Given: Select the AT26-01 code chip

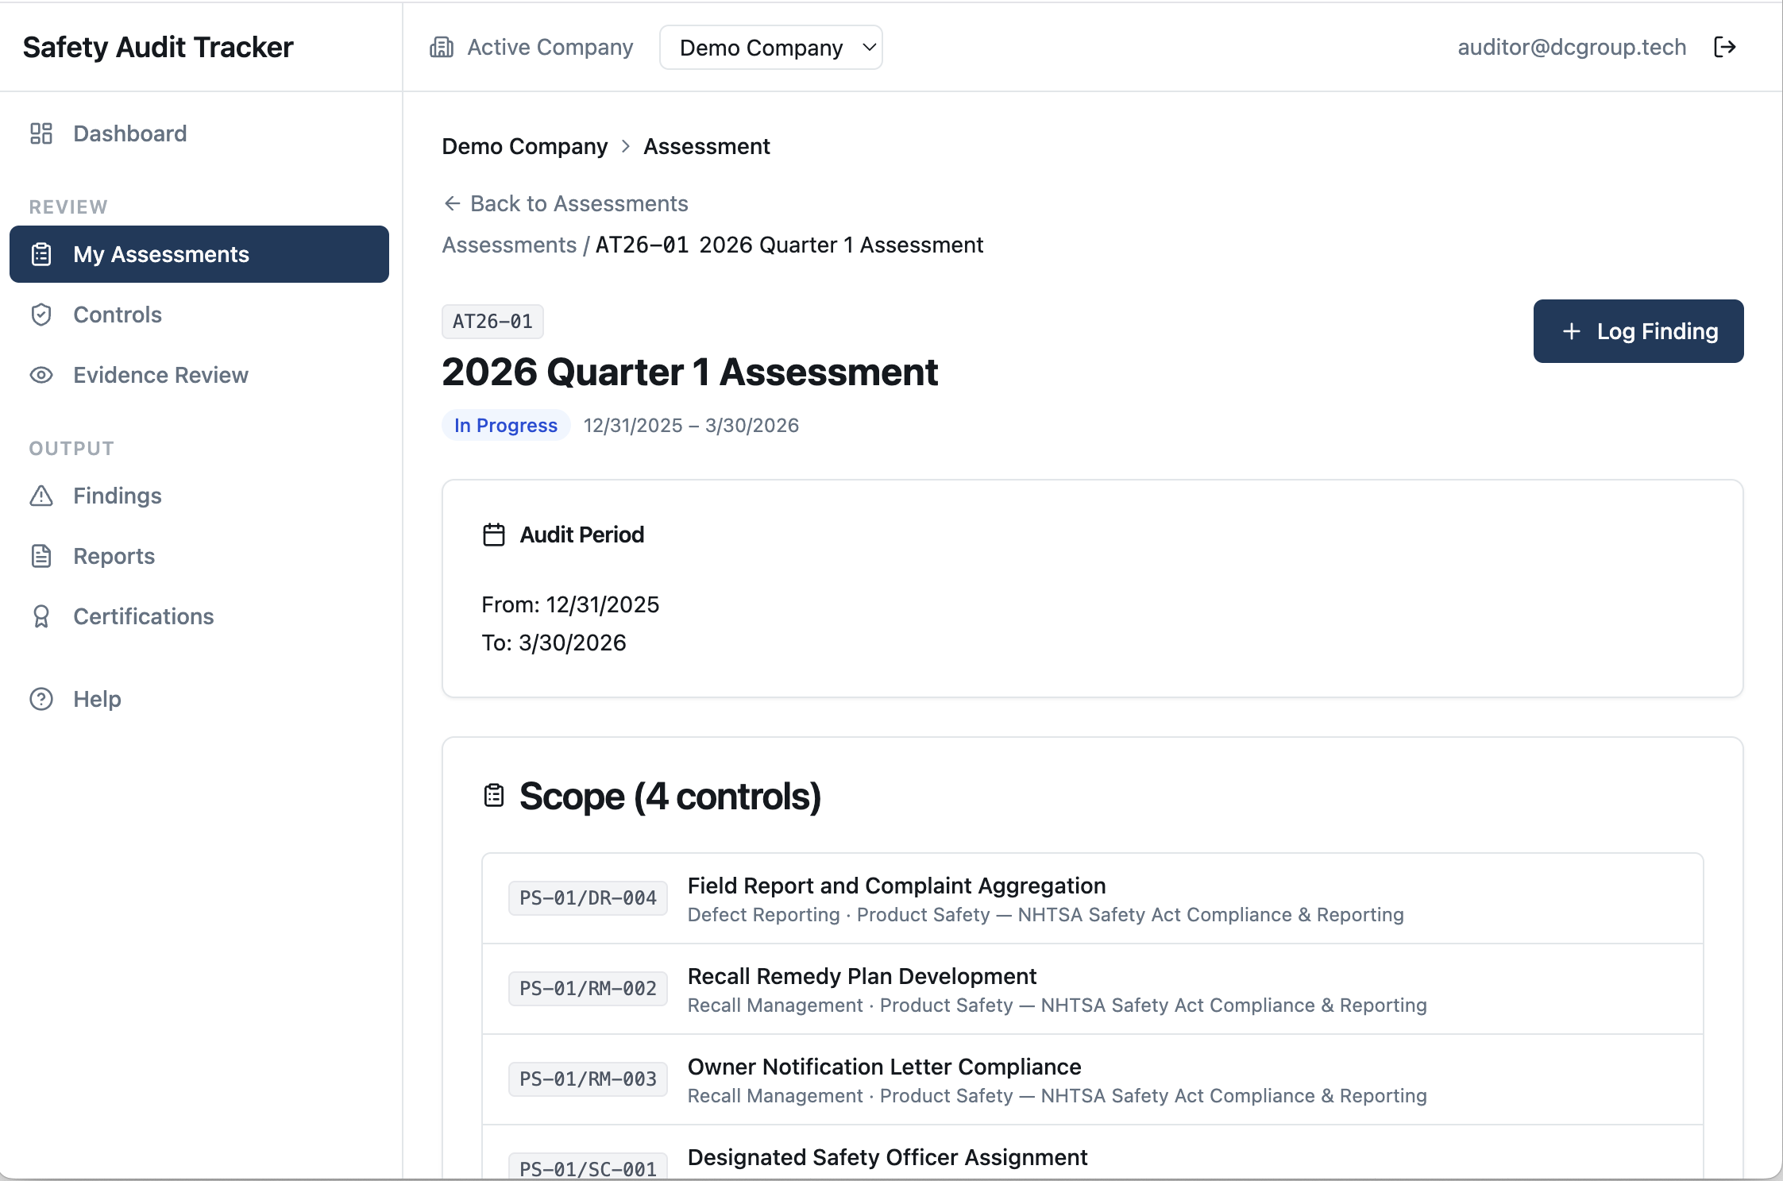Looking at the screenshot, I should pos(492,321).
